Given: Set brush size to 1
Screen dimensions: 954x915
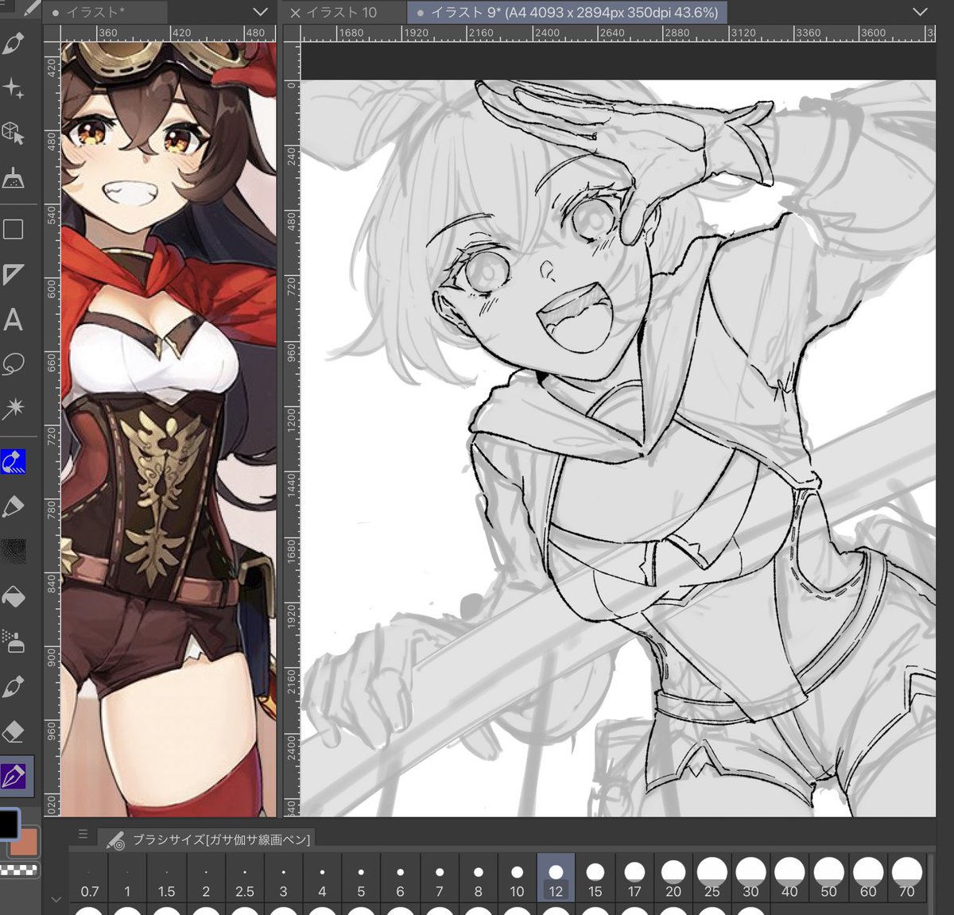Looking at the screenshot, I should [x=127, y=878].
